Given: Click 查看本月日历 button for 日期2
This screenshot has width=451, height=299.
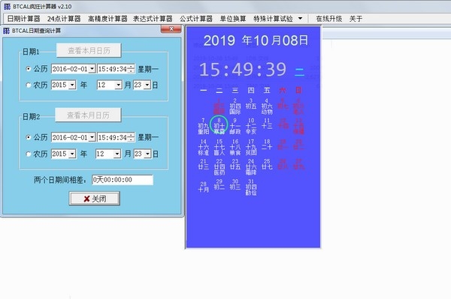Looking at the screenshot, I should (88, 115).
